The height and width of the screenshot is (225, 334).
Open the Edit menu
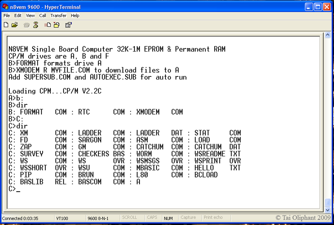click(18, 16)
